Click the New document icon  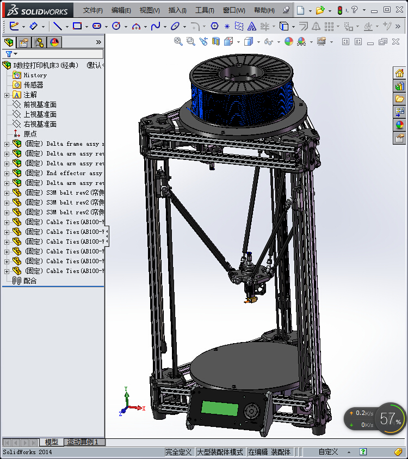click(x=300, y=10)
